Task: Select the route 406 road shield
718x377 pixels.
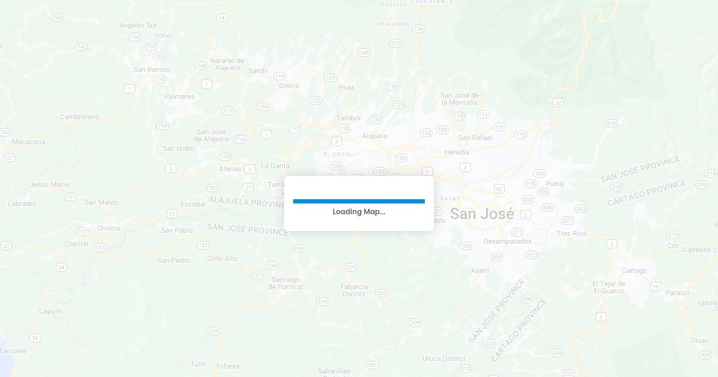Action: (558, 352)
